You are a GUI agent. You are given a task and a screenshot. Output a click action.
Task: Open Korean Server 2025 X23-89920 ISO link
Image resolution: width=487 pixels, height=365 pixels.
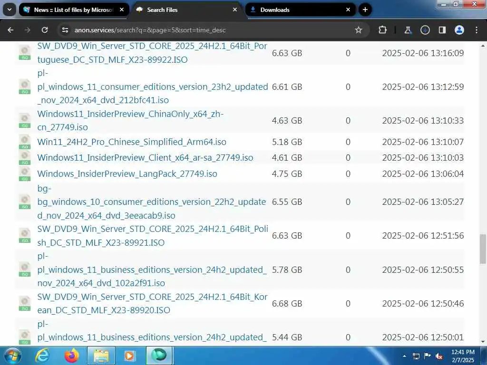(152, 303)
